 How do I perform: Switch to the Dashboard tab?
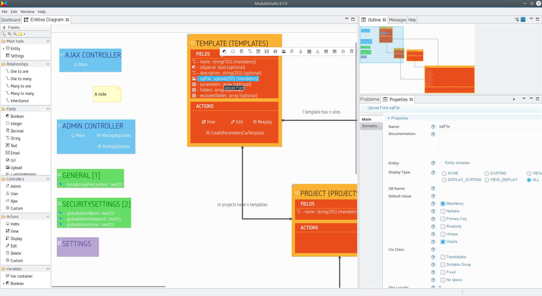coord(11,20)
